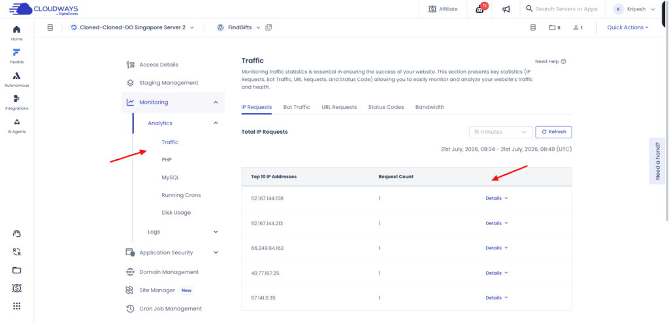
Task: Select MySQL under Analytics
Action: tap(171, 177)
